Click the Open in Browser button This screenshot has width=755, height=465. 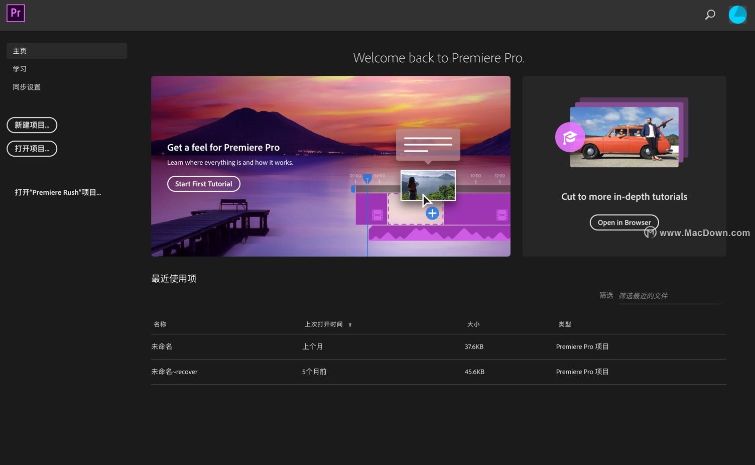coord(624,222)
